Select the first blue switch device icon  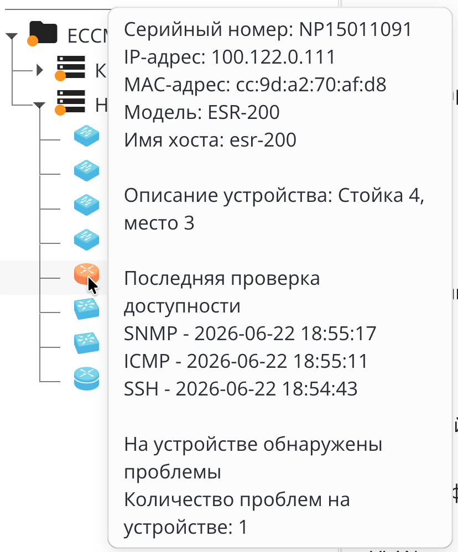pos(86,136)
